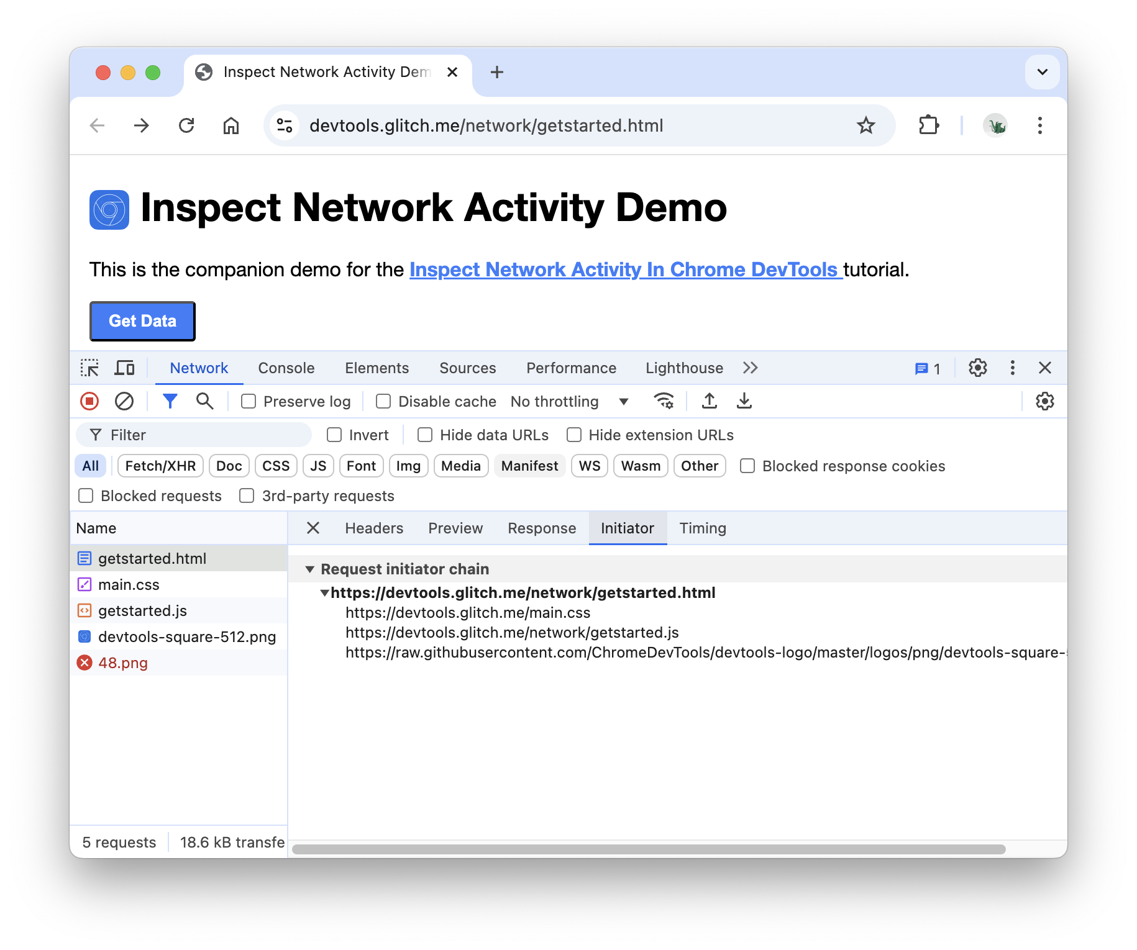Check Hide data URLs
The width and height of the screenshot is (1137, 950).
coord(425,435)
